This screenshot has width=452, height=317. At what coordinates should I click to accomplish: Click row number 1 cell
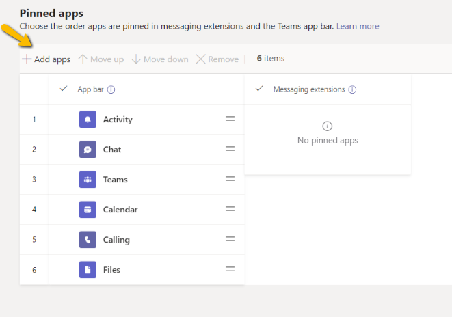[34, 119]
